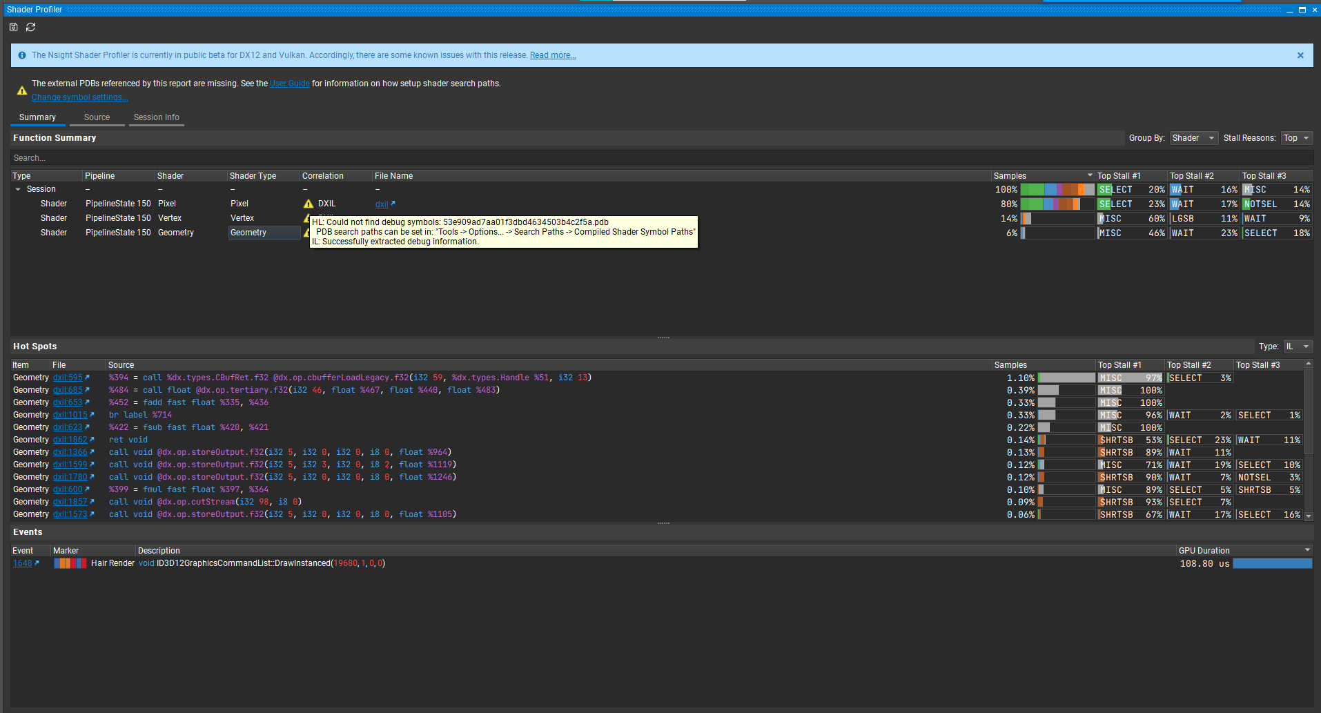Image resolution: width=1321 pixels, height=713 pixels.
Task: Click Change symbol settings... link
Action: pos(80,97)
